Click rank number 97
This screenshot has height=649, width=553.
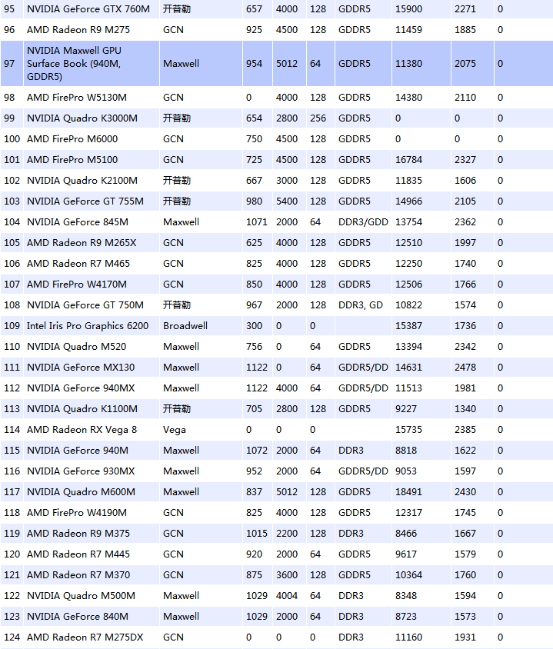[9, 63]
